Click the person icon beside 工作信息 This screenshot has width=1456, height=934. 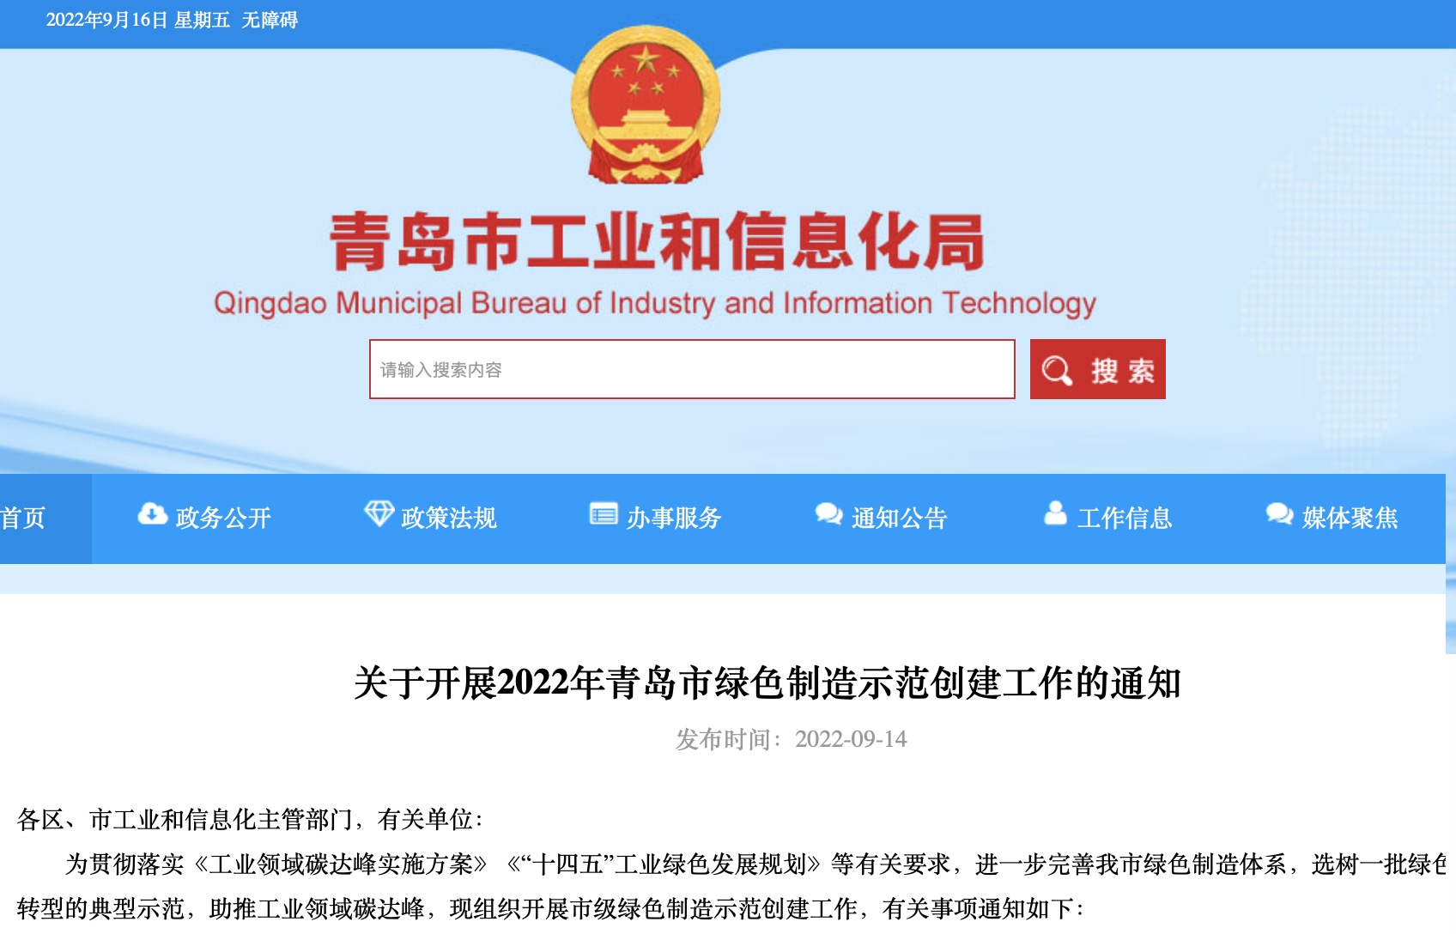(1055, 513)
